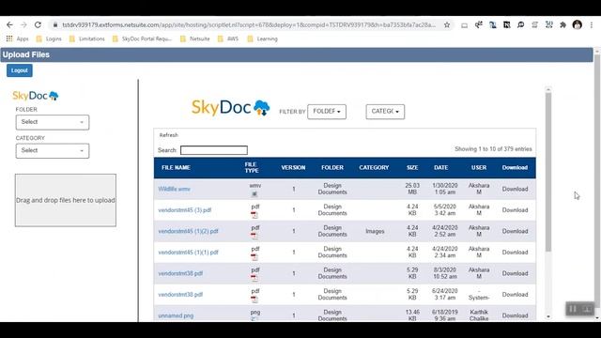Open the extensions puzzle icon
Image resolution: width=601 pixels, height=338 pixels.
(x=562, y=25)
